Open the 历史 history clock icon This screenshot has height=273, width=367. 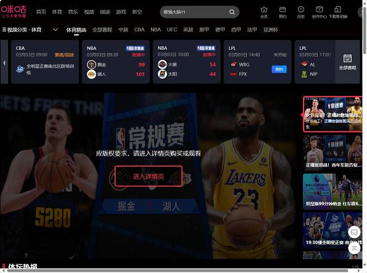300,10
